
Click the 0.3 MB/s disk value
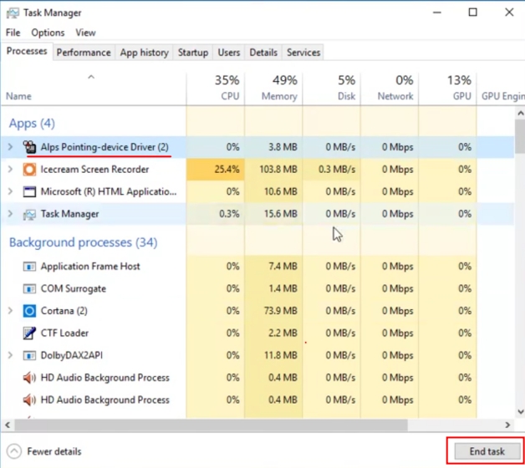point(337,170)
